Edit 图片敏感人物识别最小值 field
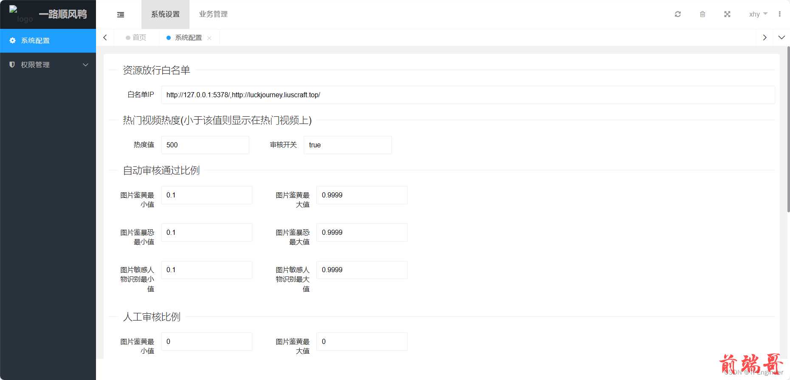790x380 pixels. 207,270
